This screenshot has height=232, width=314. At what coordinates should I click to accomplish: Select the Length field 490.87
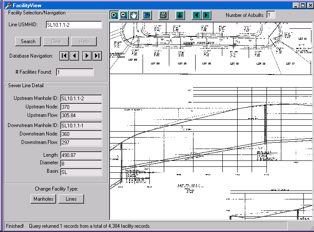[x=81, y=155]
